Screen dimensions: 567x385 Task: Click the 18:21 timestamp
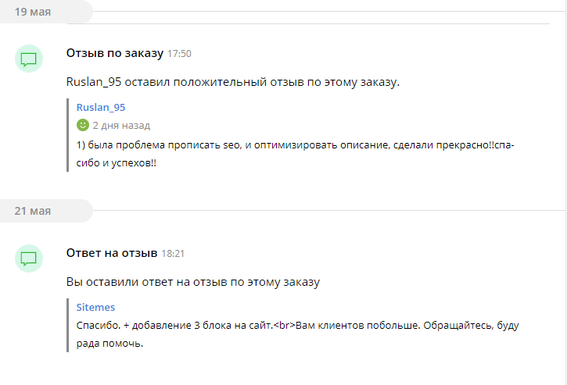point(173,254)
